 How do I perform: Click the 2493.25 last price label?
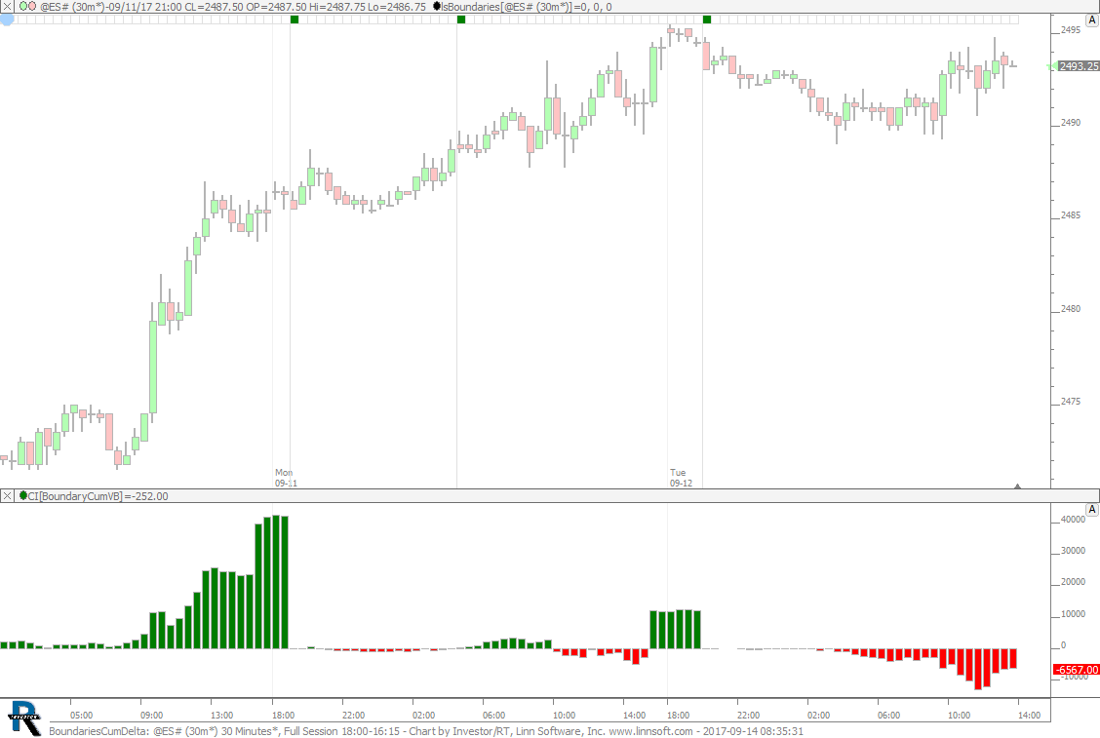pyautogui.click(x=1079, y=66)
